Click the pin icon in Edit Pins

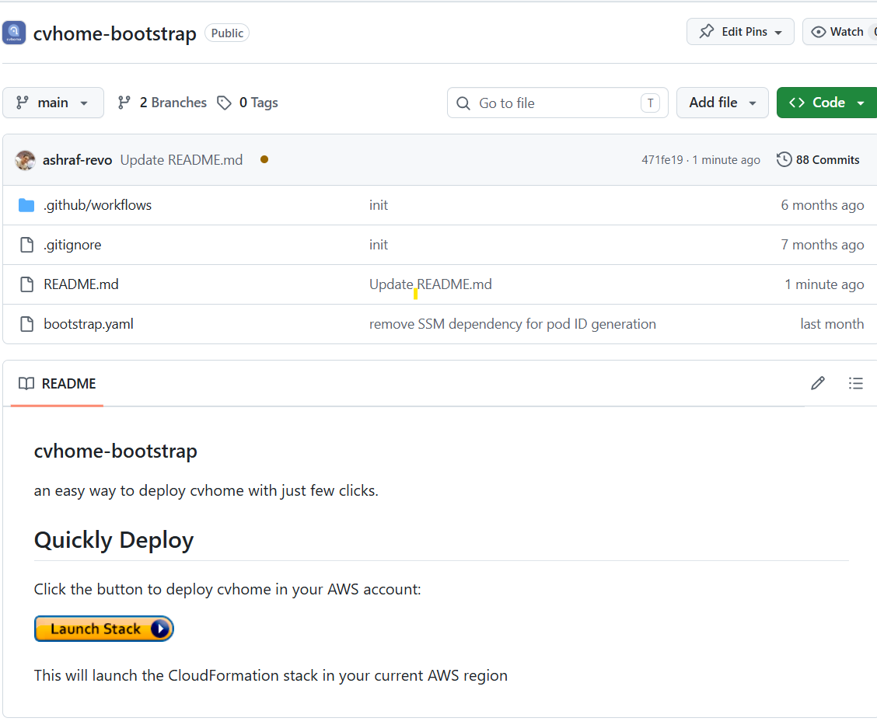[707, 31]
